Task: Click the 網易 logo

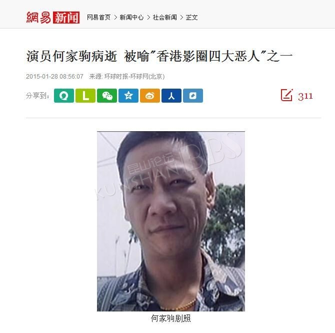Action: (38, 18)
